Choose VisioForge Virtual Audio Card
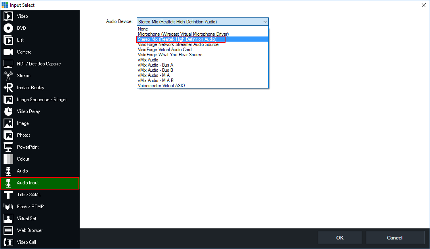 tap(203, 50)
